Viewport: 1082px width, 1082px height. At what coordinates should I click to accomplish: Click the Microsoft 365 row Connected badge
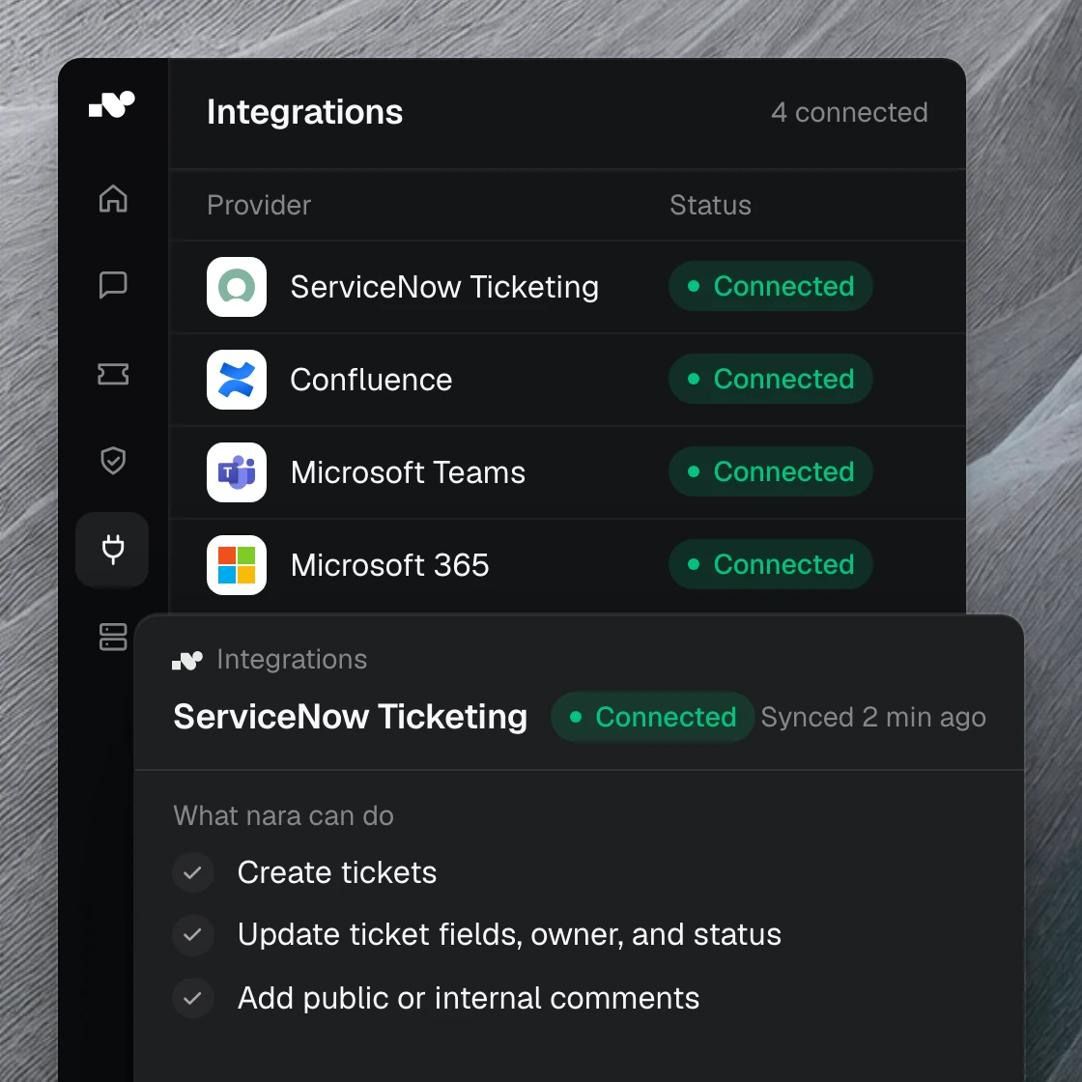(771, 564)
